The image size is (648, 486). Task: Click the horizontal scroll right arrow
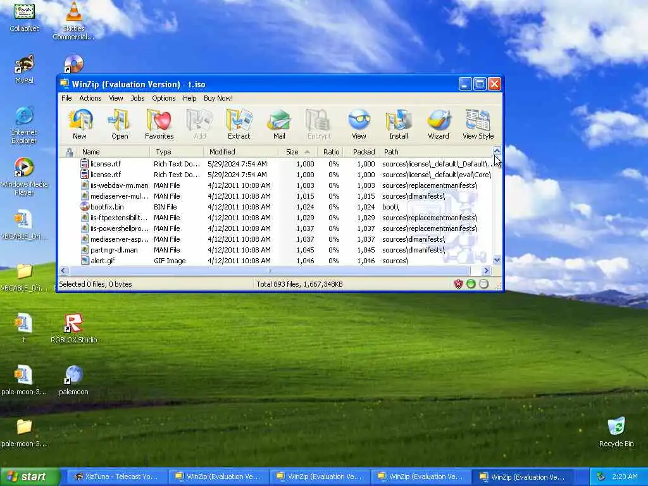[487, 270]
